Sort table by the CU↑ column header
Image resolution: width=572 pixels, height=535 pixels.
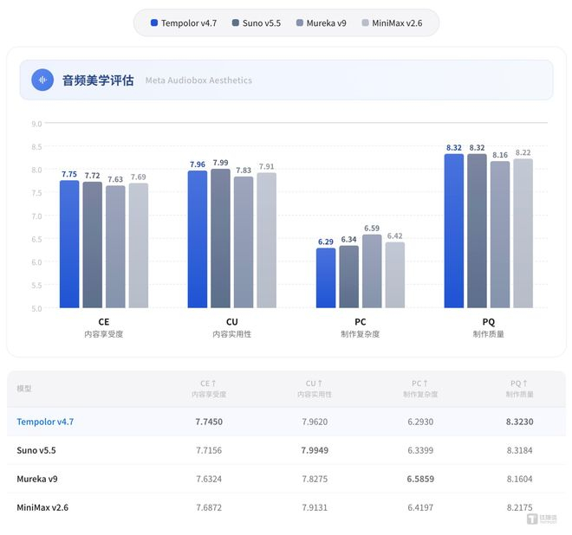[315, 389]
